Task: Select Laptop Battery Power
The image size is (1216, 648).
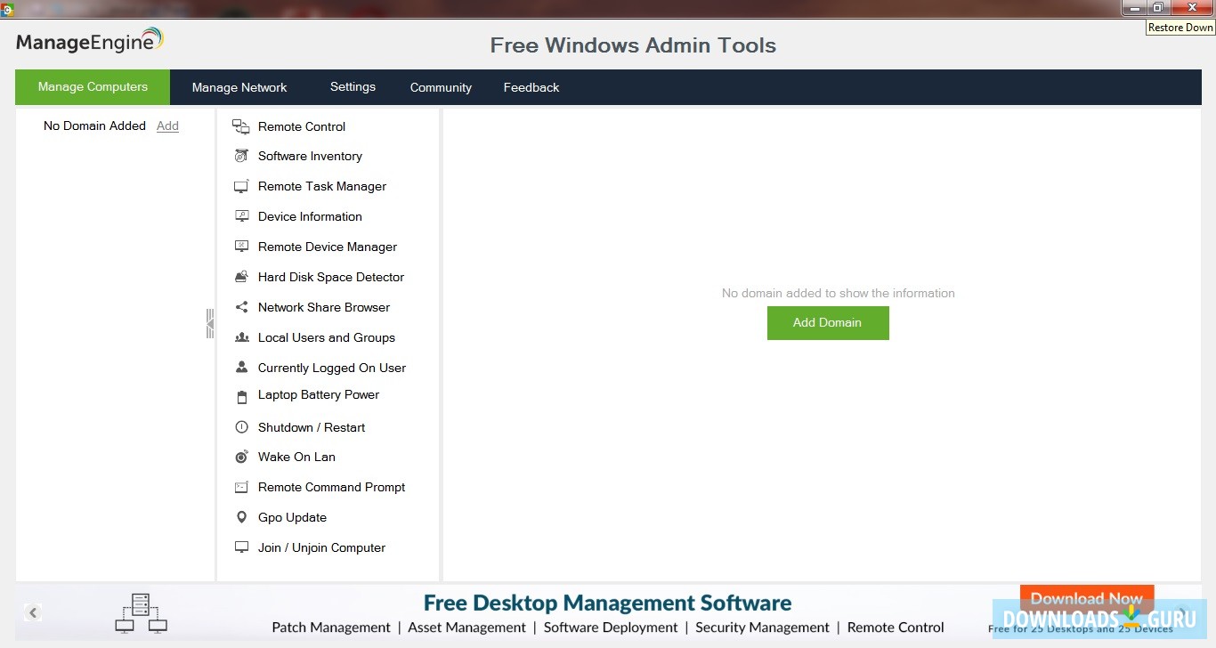Action: (x=319, y=394)
